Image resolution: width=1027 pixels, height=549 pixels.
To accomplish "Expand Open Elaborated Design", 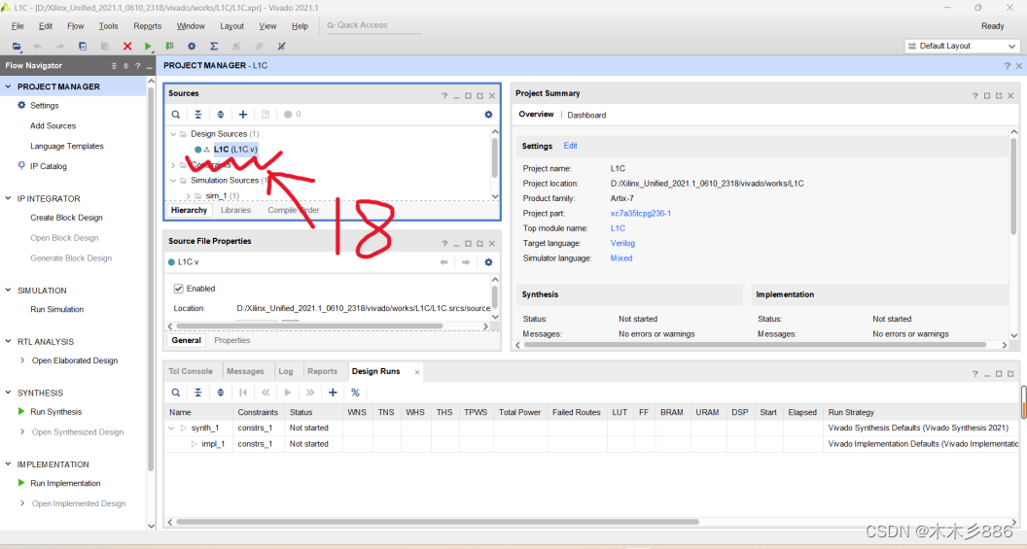I will [23, 360].
